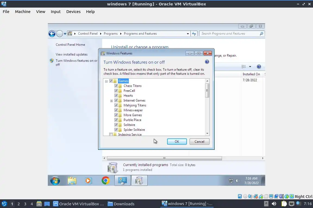Click the help icon in Programs and Features toolbar
This screenshot has width=313, height=208.
pos(259,67)
